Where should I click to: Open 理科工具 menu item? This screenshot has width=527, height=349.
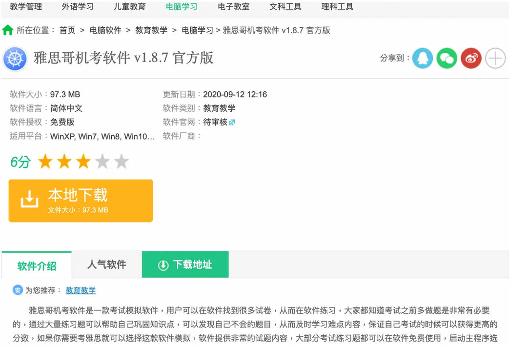point(337,7)
